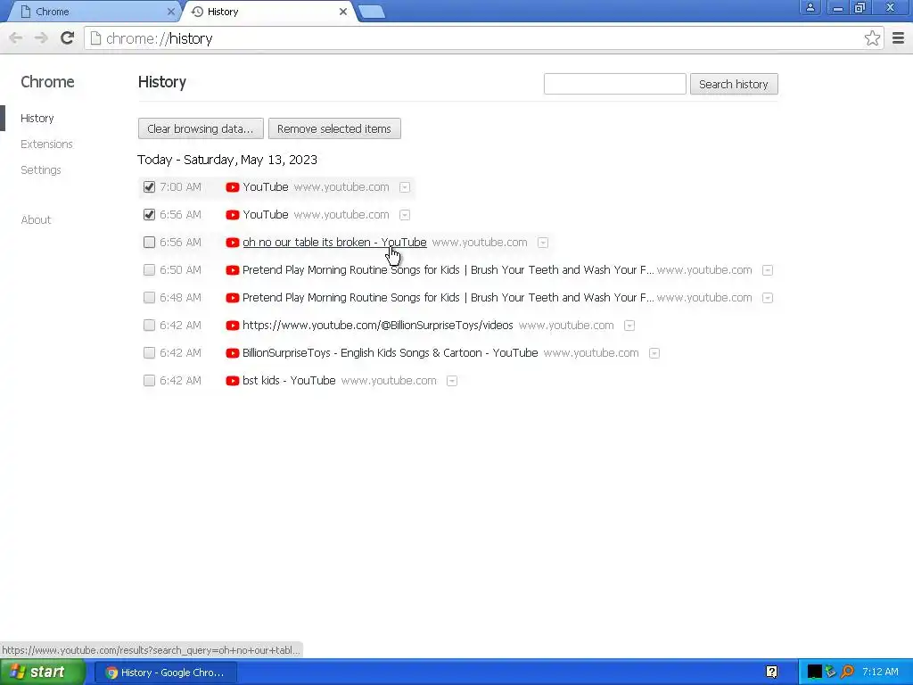Click the History - Google Chrome taskbar button
The height and width of the screenshot is (685, 913).
tap(166, 673)
